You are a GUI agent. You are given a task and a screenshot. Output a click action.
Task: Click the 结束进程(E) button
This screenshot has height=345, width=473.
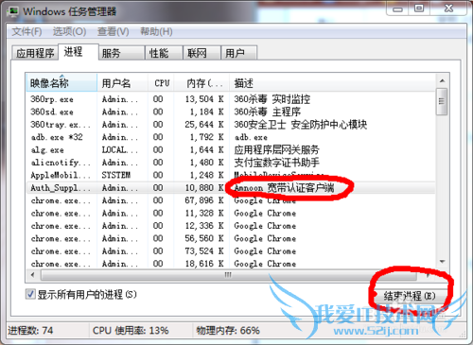tap(410, 296)
